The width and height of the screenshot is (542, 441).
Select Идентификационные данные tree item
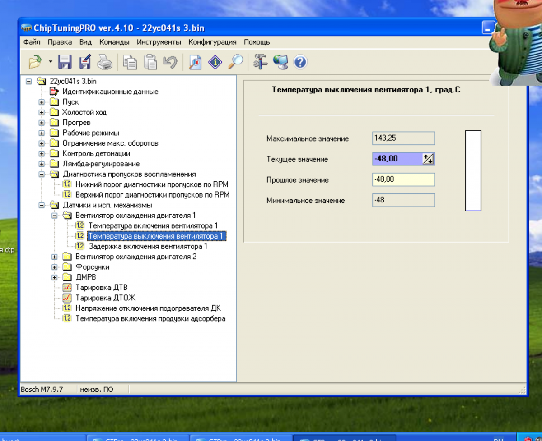[x=110, y=92]
